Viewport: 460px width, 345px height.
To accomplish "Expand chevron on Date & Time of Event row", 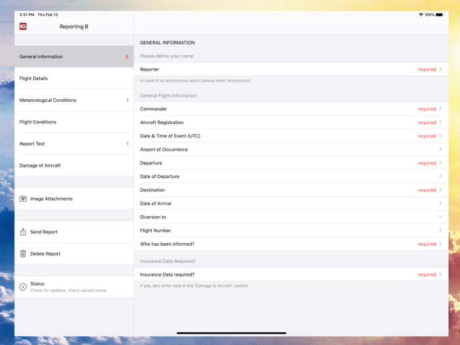I will tap(440, 136).
